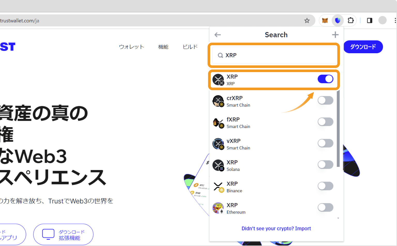Viewport: 397px width, 246px height.
Task: Click the monitor icon in extension download button
Action: 48,234
